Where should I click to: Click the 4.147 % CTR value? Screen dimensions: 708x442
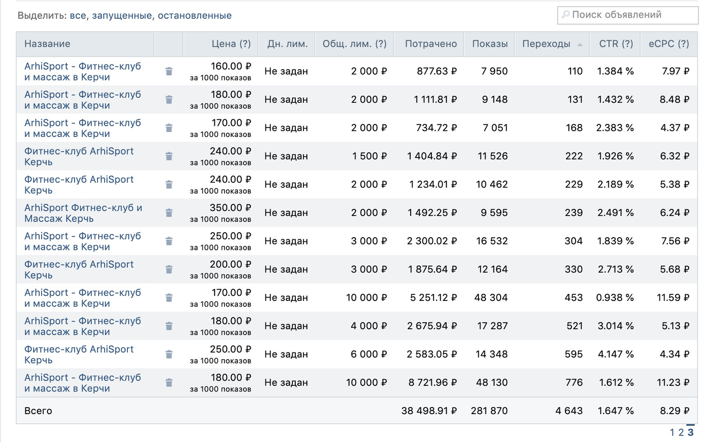(616, 355)
